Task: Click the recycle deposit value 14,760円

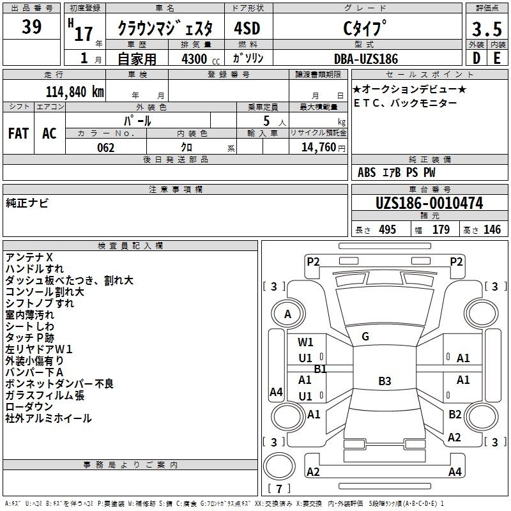Action: 323,148
